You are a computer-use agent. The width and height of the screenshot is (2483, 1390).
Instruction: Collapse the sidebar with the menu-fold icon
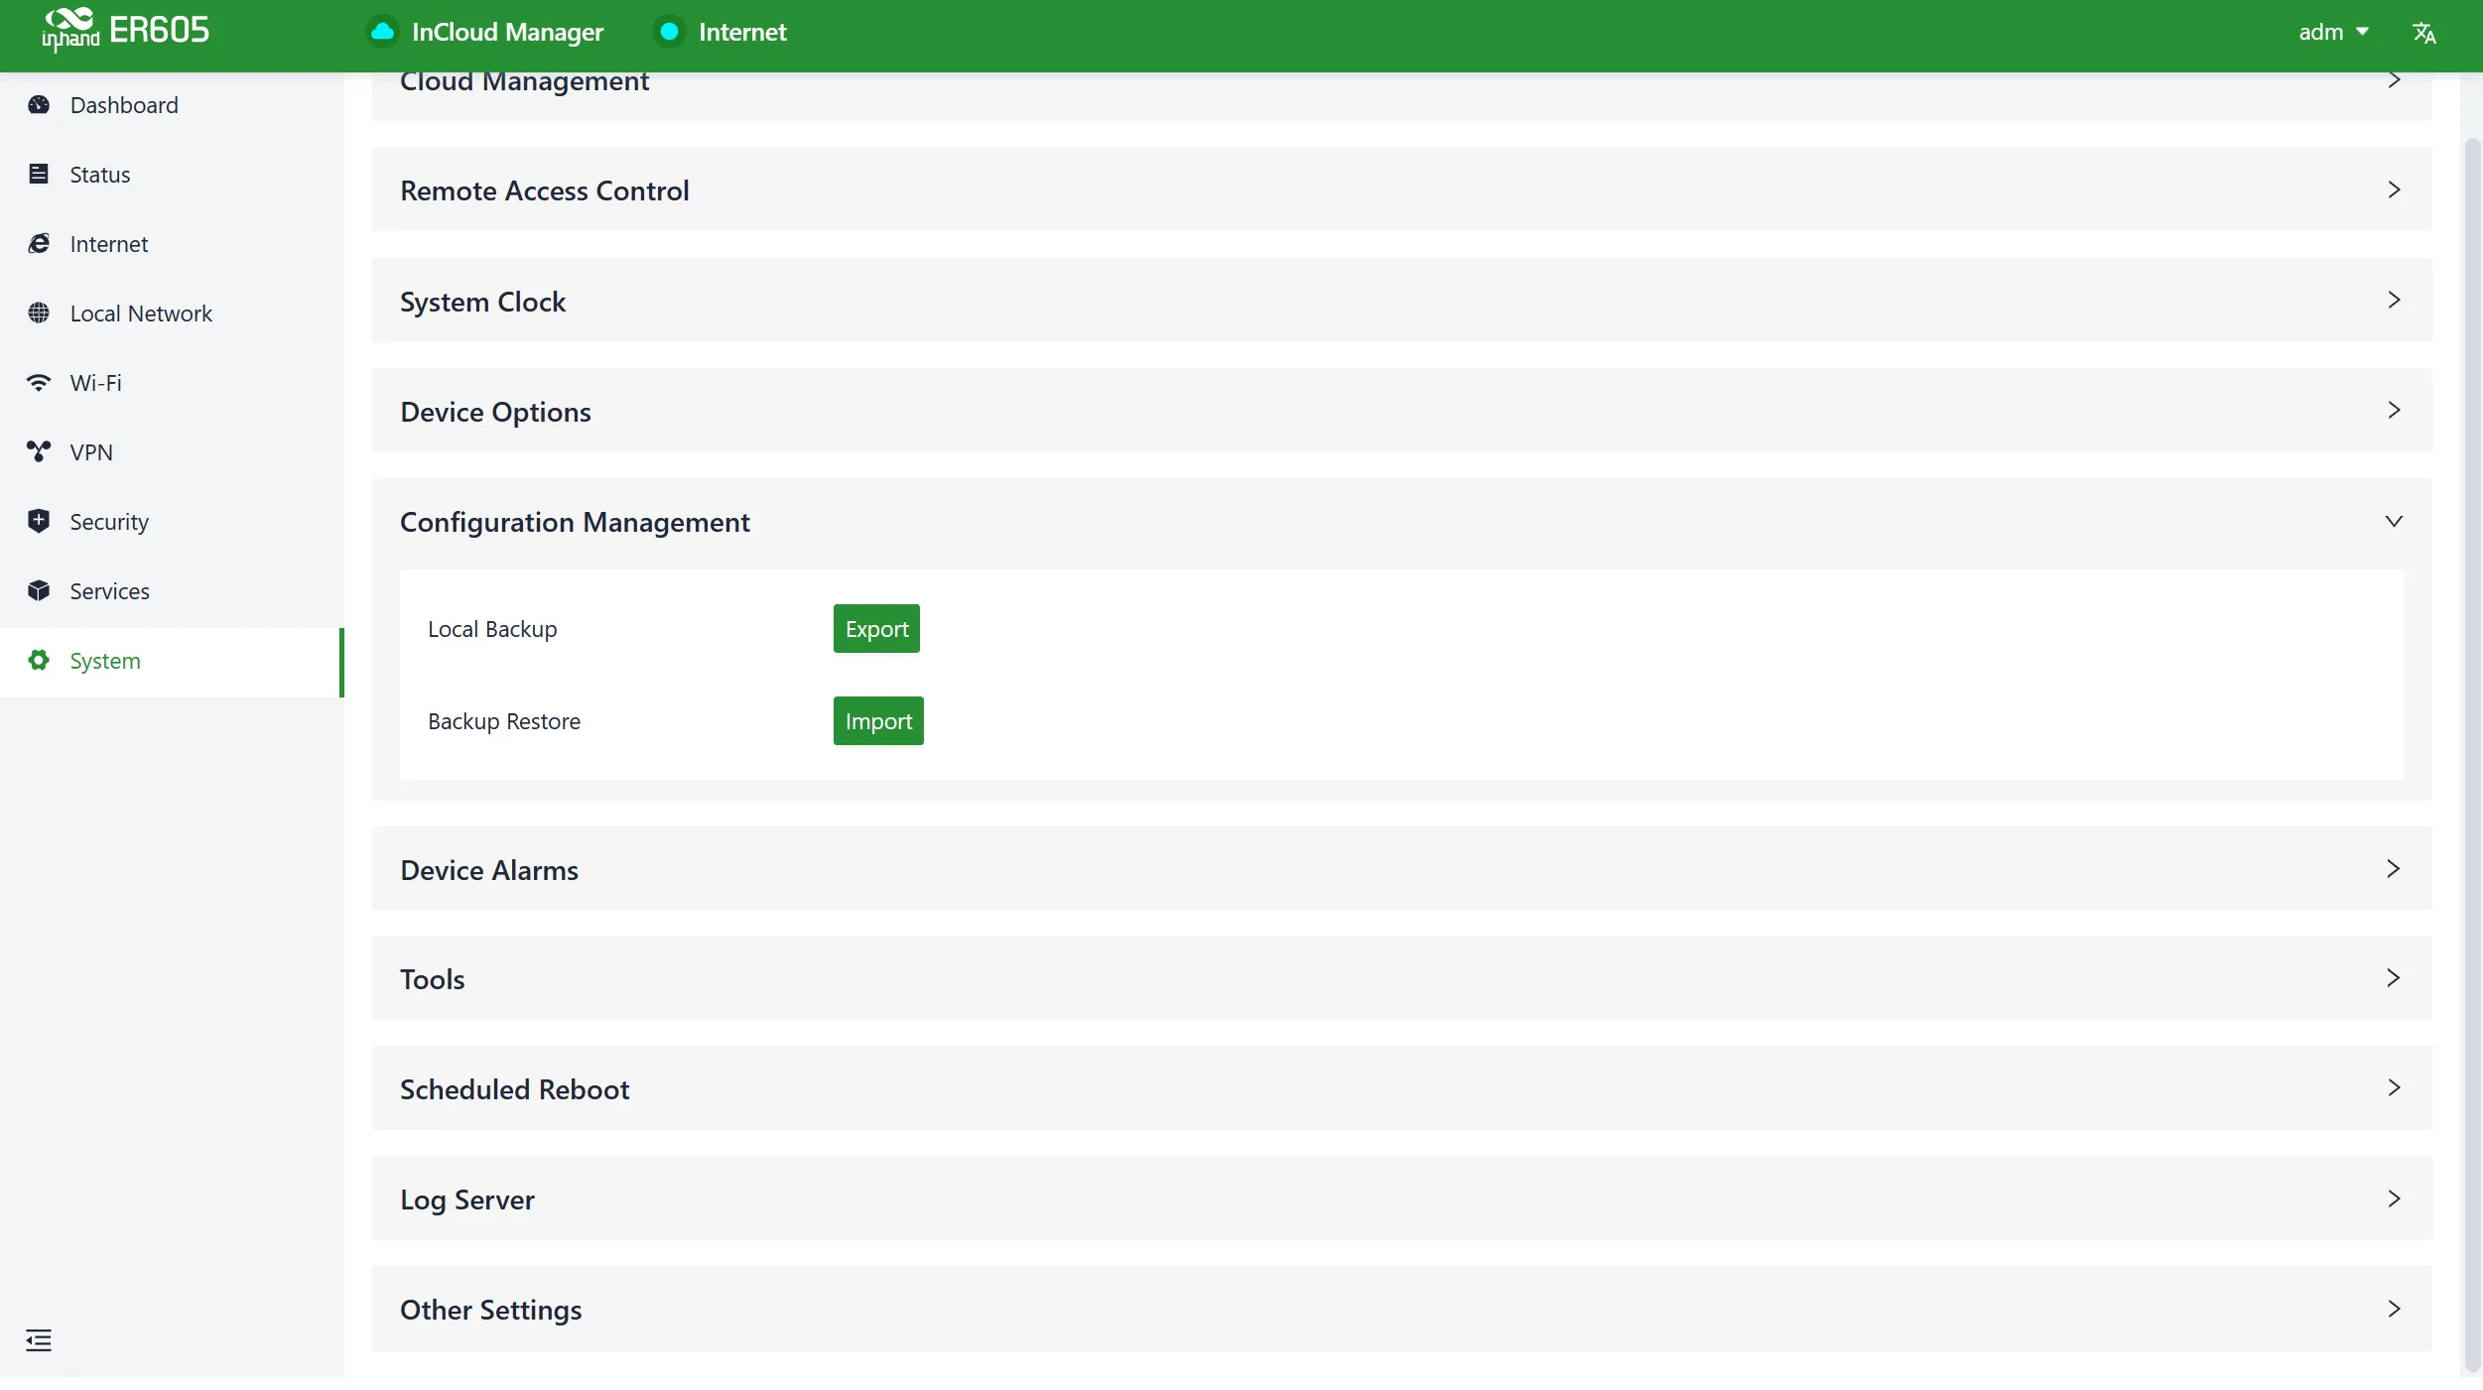39,1340
